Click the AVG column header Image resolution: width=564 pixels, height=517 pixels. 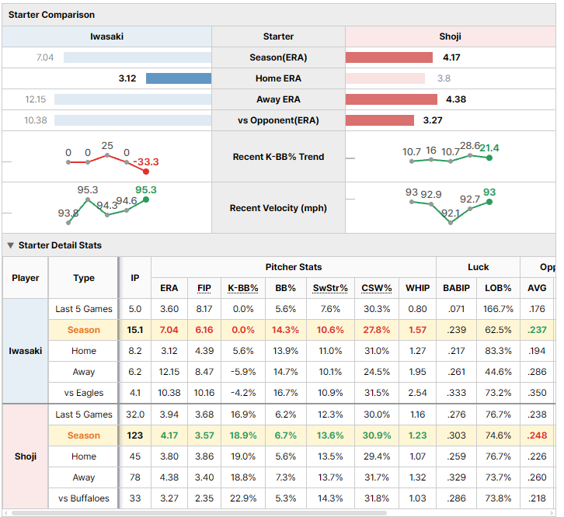pyautogui.click(x=537, y=288)
